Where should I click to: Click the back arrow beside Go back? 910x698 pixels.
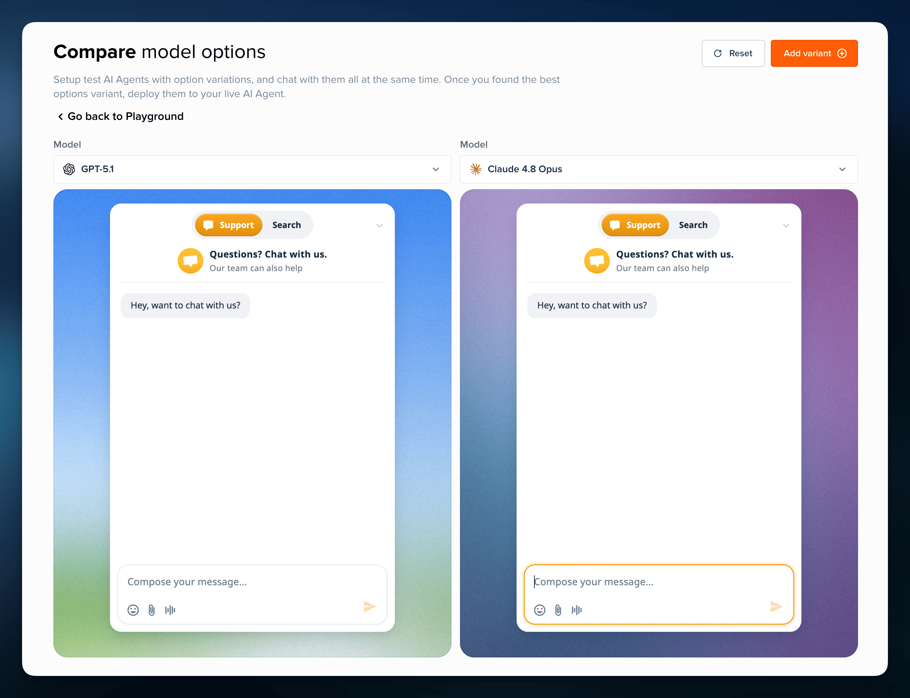[61, 116]
